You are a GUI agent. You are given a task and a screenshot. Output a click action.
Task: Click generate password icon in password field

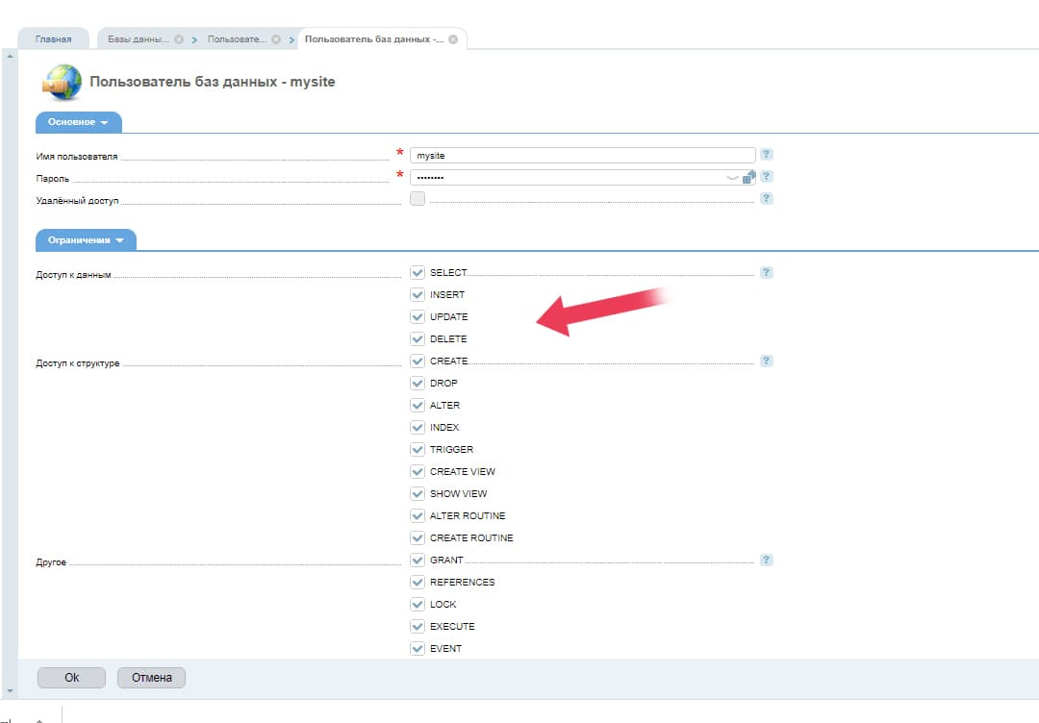(x=748, y=177)
